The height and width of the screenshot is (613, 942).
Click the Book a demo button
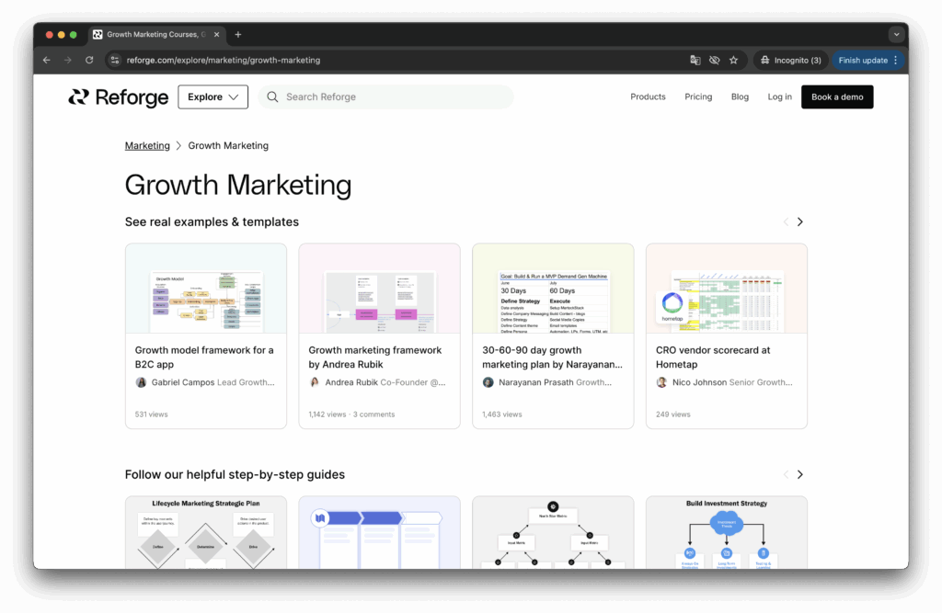837,96
